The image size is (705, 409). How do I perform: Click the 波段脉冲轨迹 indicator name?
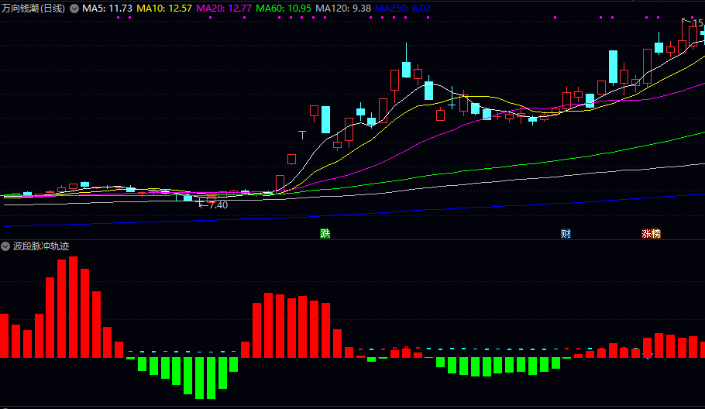[41, 246]
